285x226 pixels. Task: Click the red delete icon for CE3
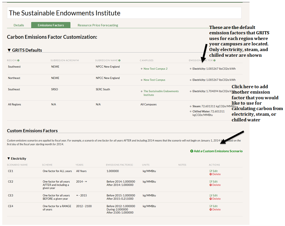tap(210, 199)
